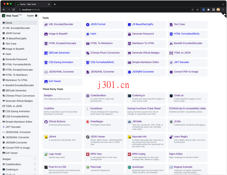This screenshot has height=175, width=227.
Task: Reload the page in the browser
Action: (13, 10)
